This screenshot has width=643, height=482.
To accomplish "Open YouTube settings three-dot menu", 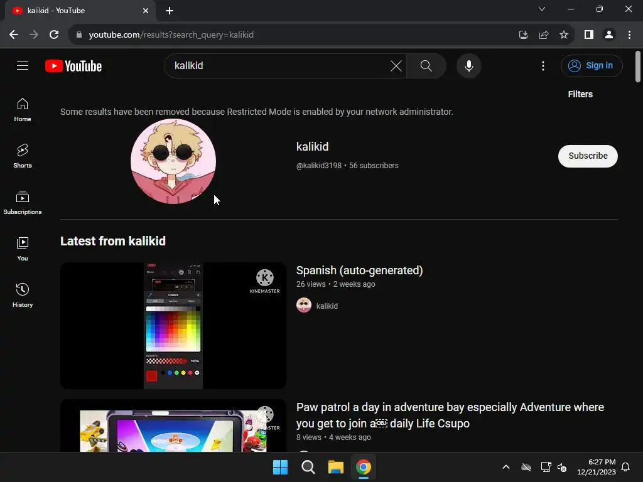I will (x=543, y=66).
